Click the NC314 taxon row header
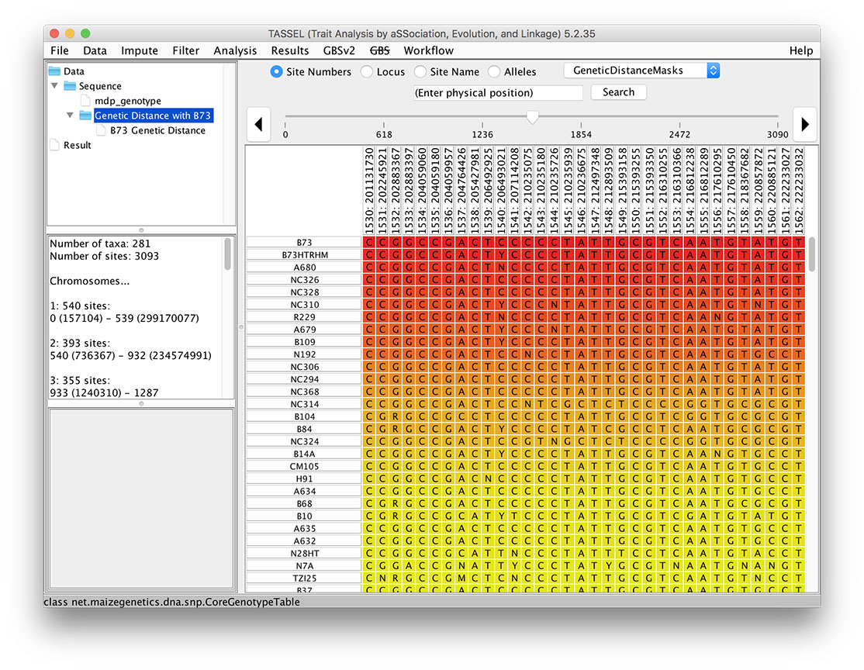 304,404
